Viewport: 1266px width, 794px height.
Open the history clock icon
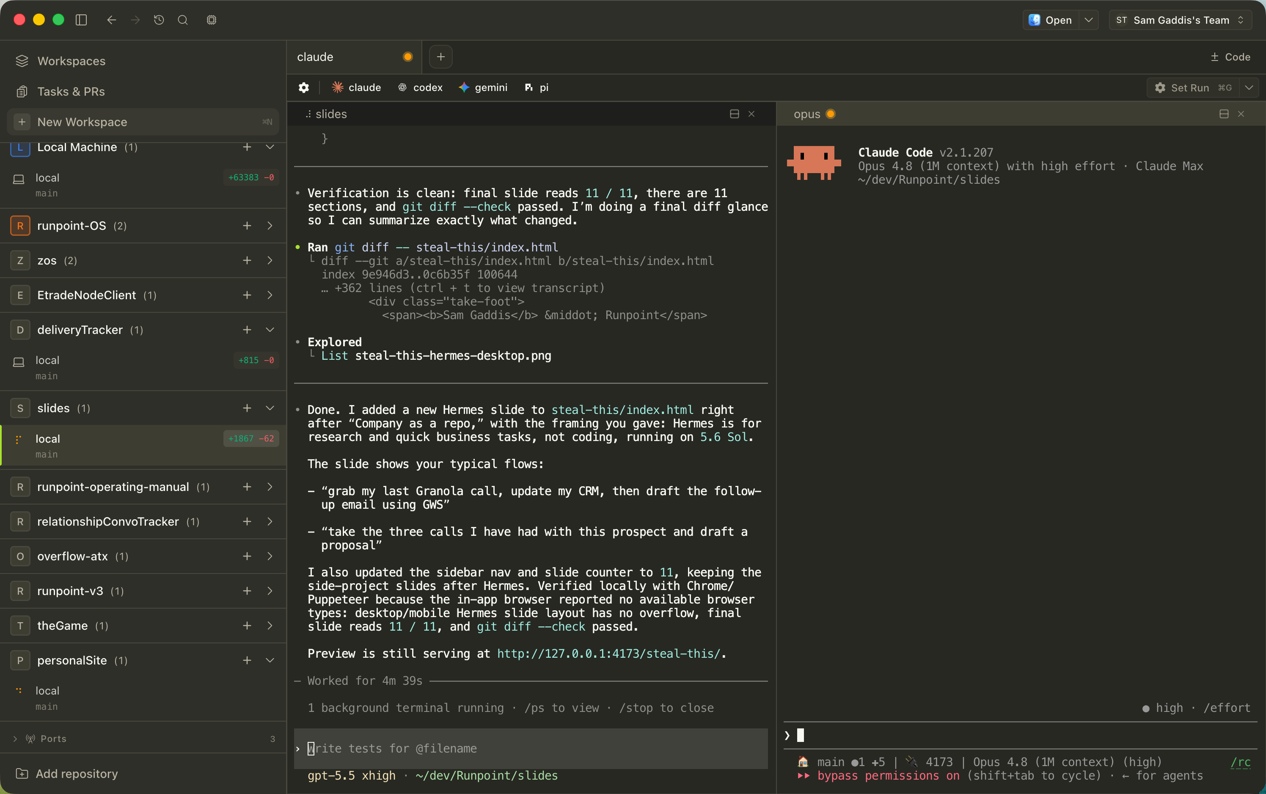[x=159, y=20]
